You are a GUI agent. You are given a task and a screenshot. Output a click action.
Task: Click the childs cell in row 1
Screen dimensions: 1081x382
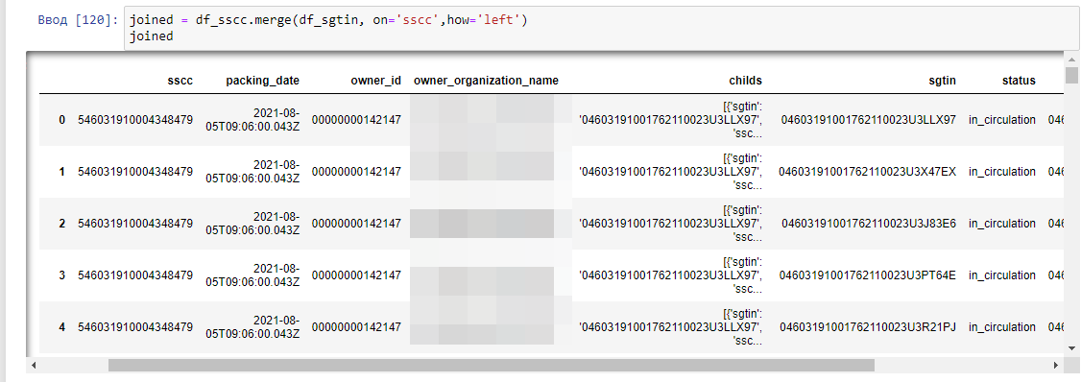pyautogui.click(x=671, y=172)
